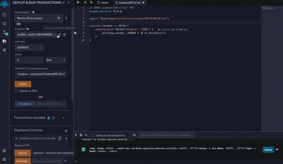Open the Environment dropdown Remix VM (London)
Screen dimensions: 283x164
(x=39, y=18)
